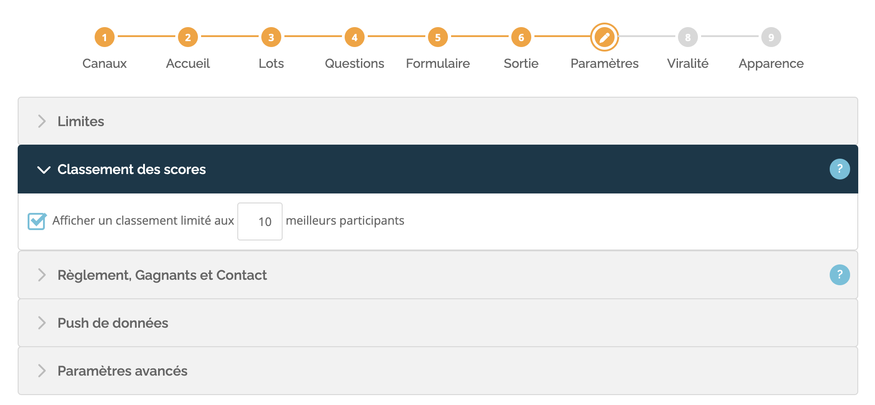
Task: Open step 5 Formulaire circle
Action: 438,37
